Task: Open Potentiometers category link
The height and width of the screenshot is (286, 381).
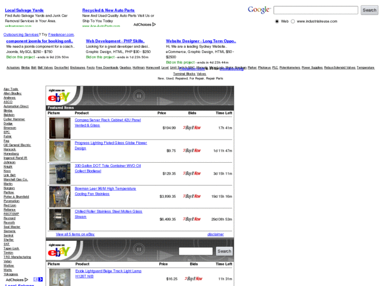Action: [290, 67]
